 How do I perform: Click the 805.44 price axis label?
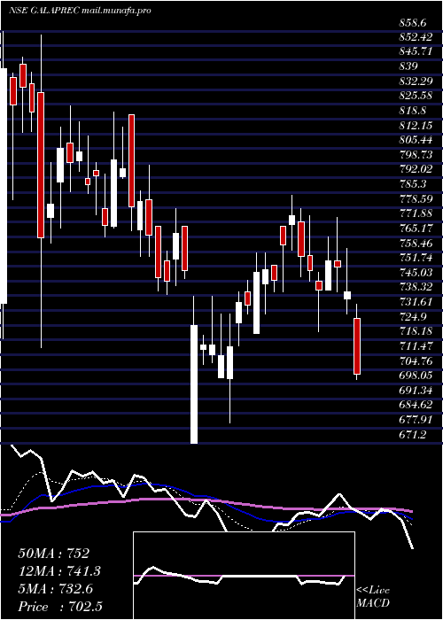pyautogui.click(x=416, y=140)
